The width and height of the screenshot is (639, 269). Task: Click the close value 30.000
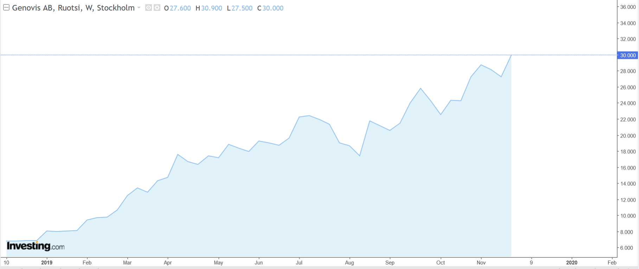tap(273, 8)
